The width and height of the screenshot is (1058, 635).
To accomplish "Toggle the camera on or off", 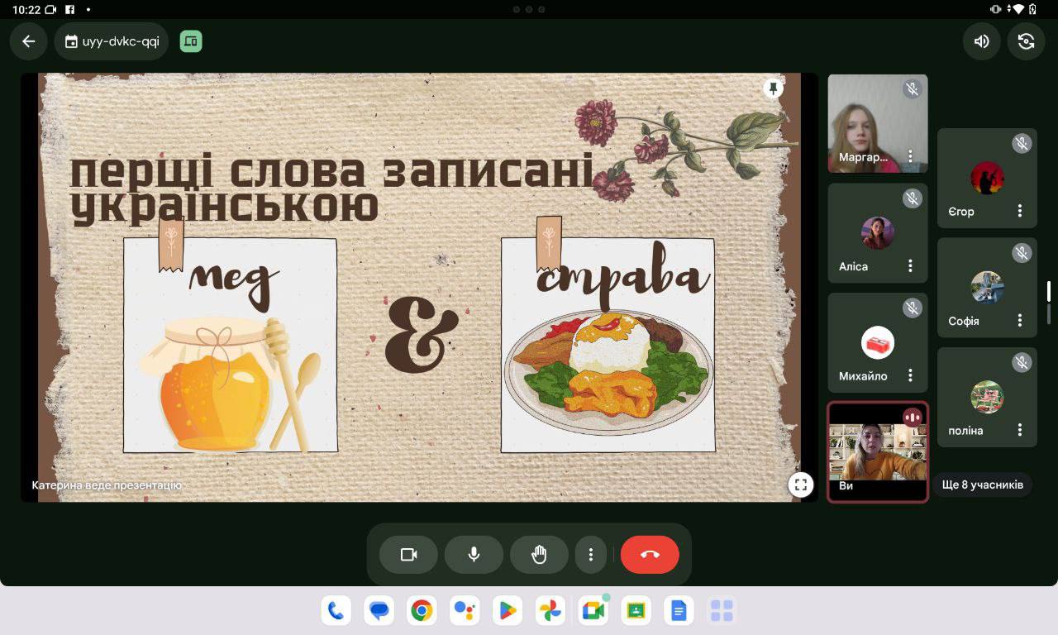I will (408, 555).
